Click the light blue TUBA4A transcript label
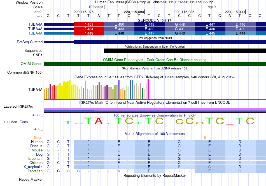Screen dimensions: 266x186 pos(35,33)
